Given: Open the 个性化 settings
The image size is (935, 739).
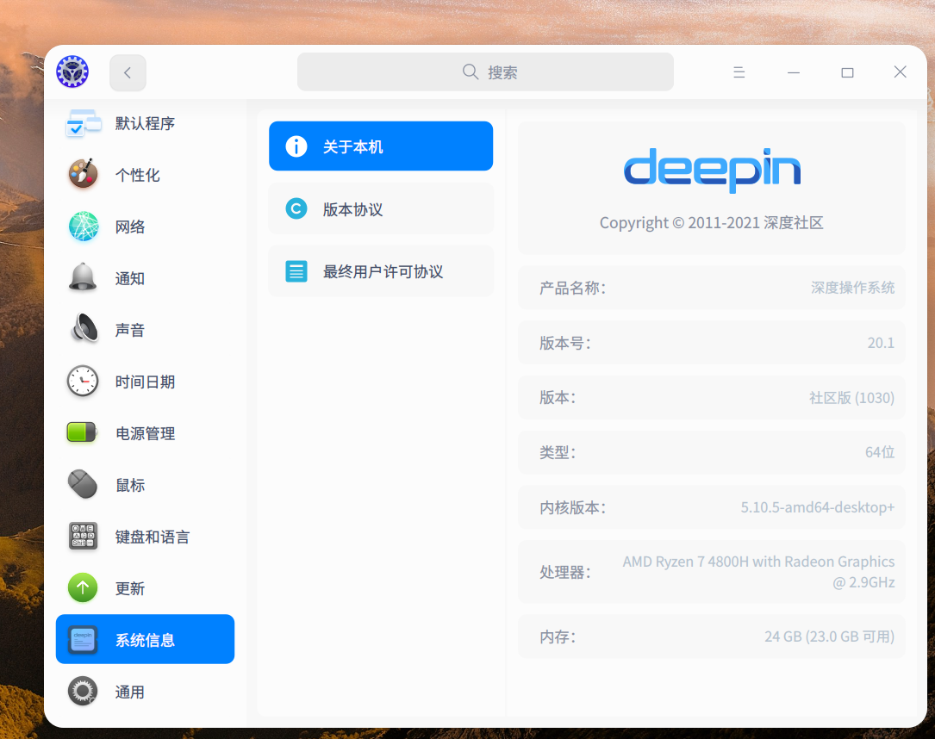Looking at the screenshot, I should pyautogui.click(x=145, y=175).
